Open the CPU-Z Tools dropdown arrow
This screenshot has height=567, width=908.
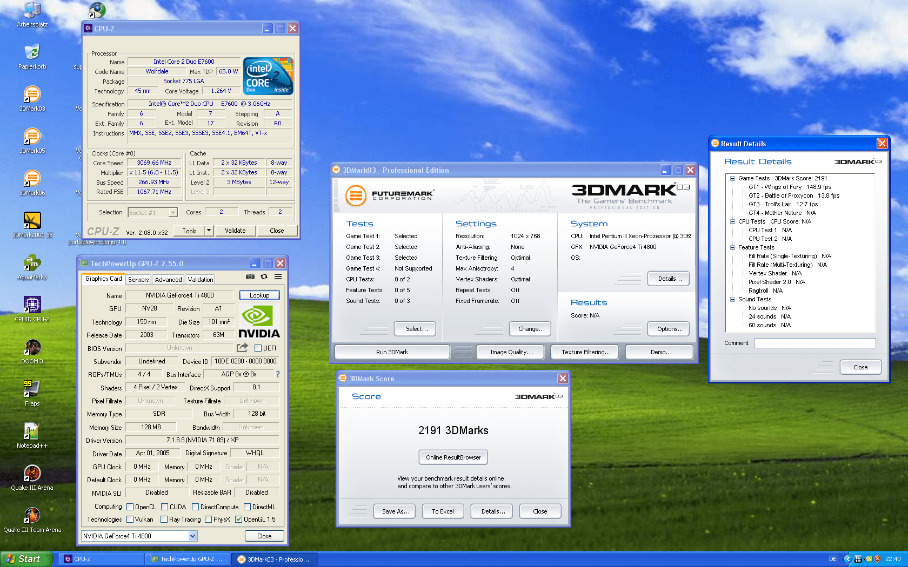coord(209,231)
